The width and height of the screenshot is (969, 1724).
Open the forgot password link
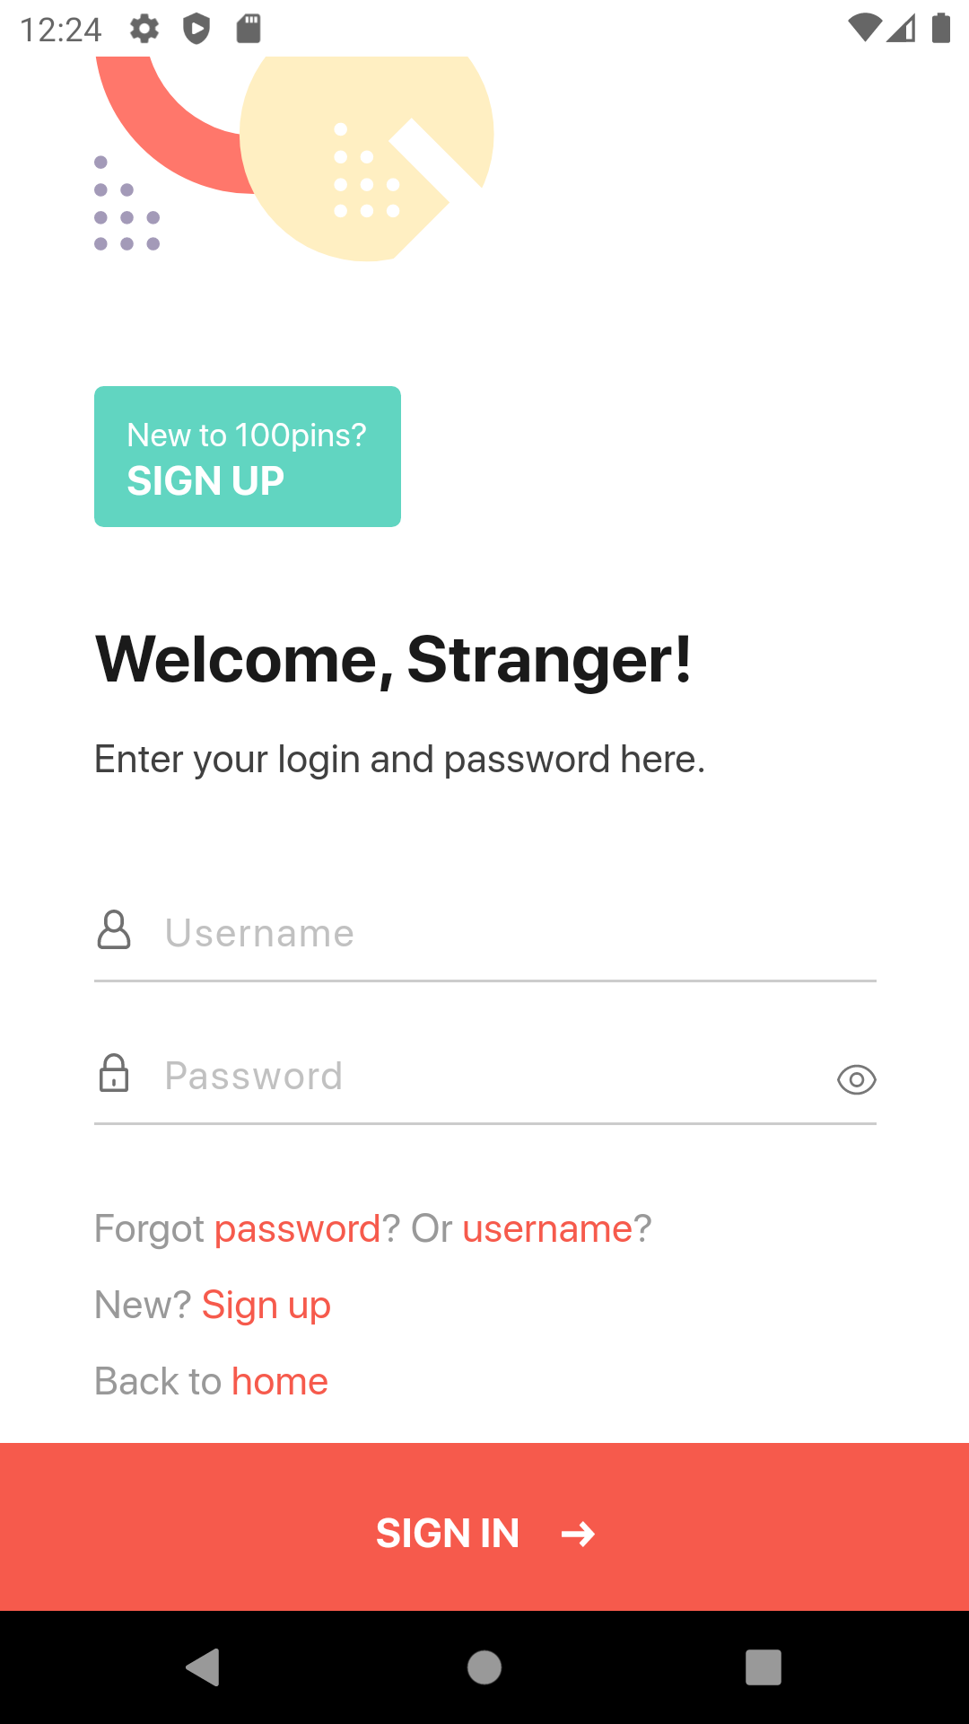(x=298, y=1228)
